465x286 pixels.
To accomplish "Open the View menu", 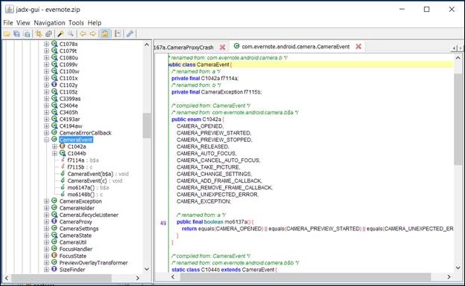I will point(23,23).
